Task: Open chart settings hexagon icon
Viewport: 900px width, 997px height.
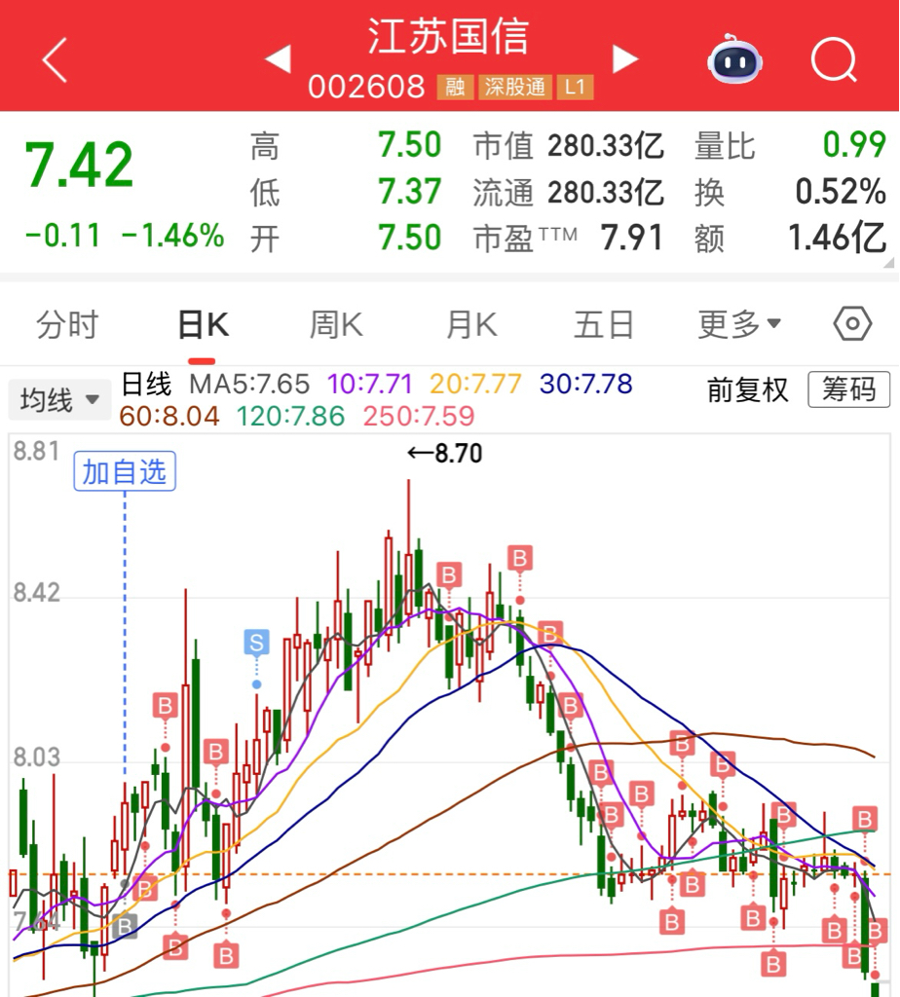Action: point(852,323)
